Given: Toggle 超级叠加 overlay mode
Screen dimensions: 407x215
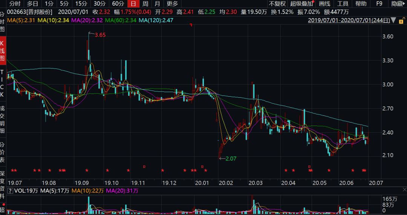Looking at the screenshot, I should pyautogui.click(x=301, y=4).
